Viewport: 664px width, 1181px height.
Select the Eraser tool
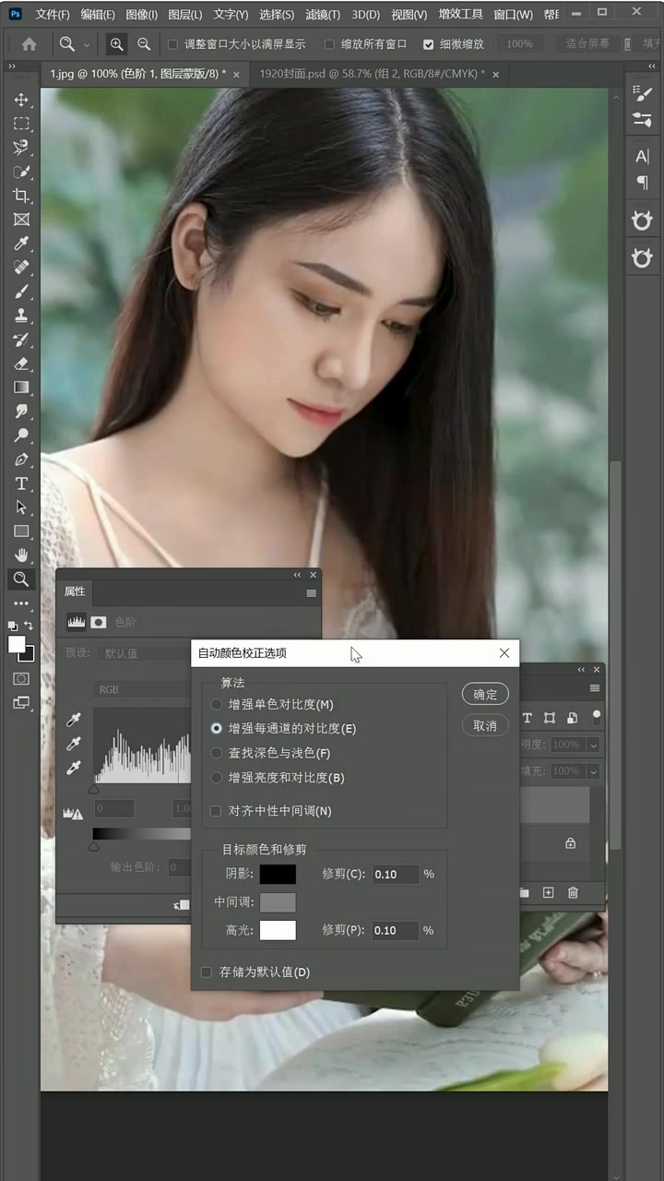pyautogui.click(x=21, y=364)
